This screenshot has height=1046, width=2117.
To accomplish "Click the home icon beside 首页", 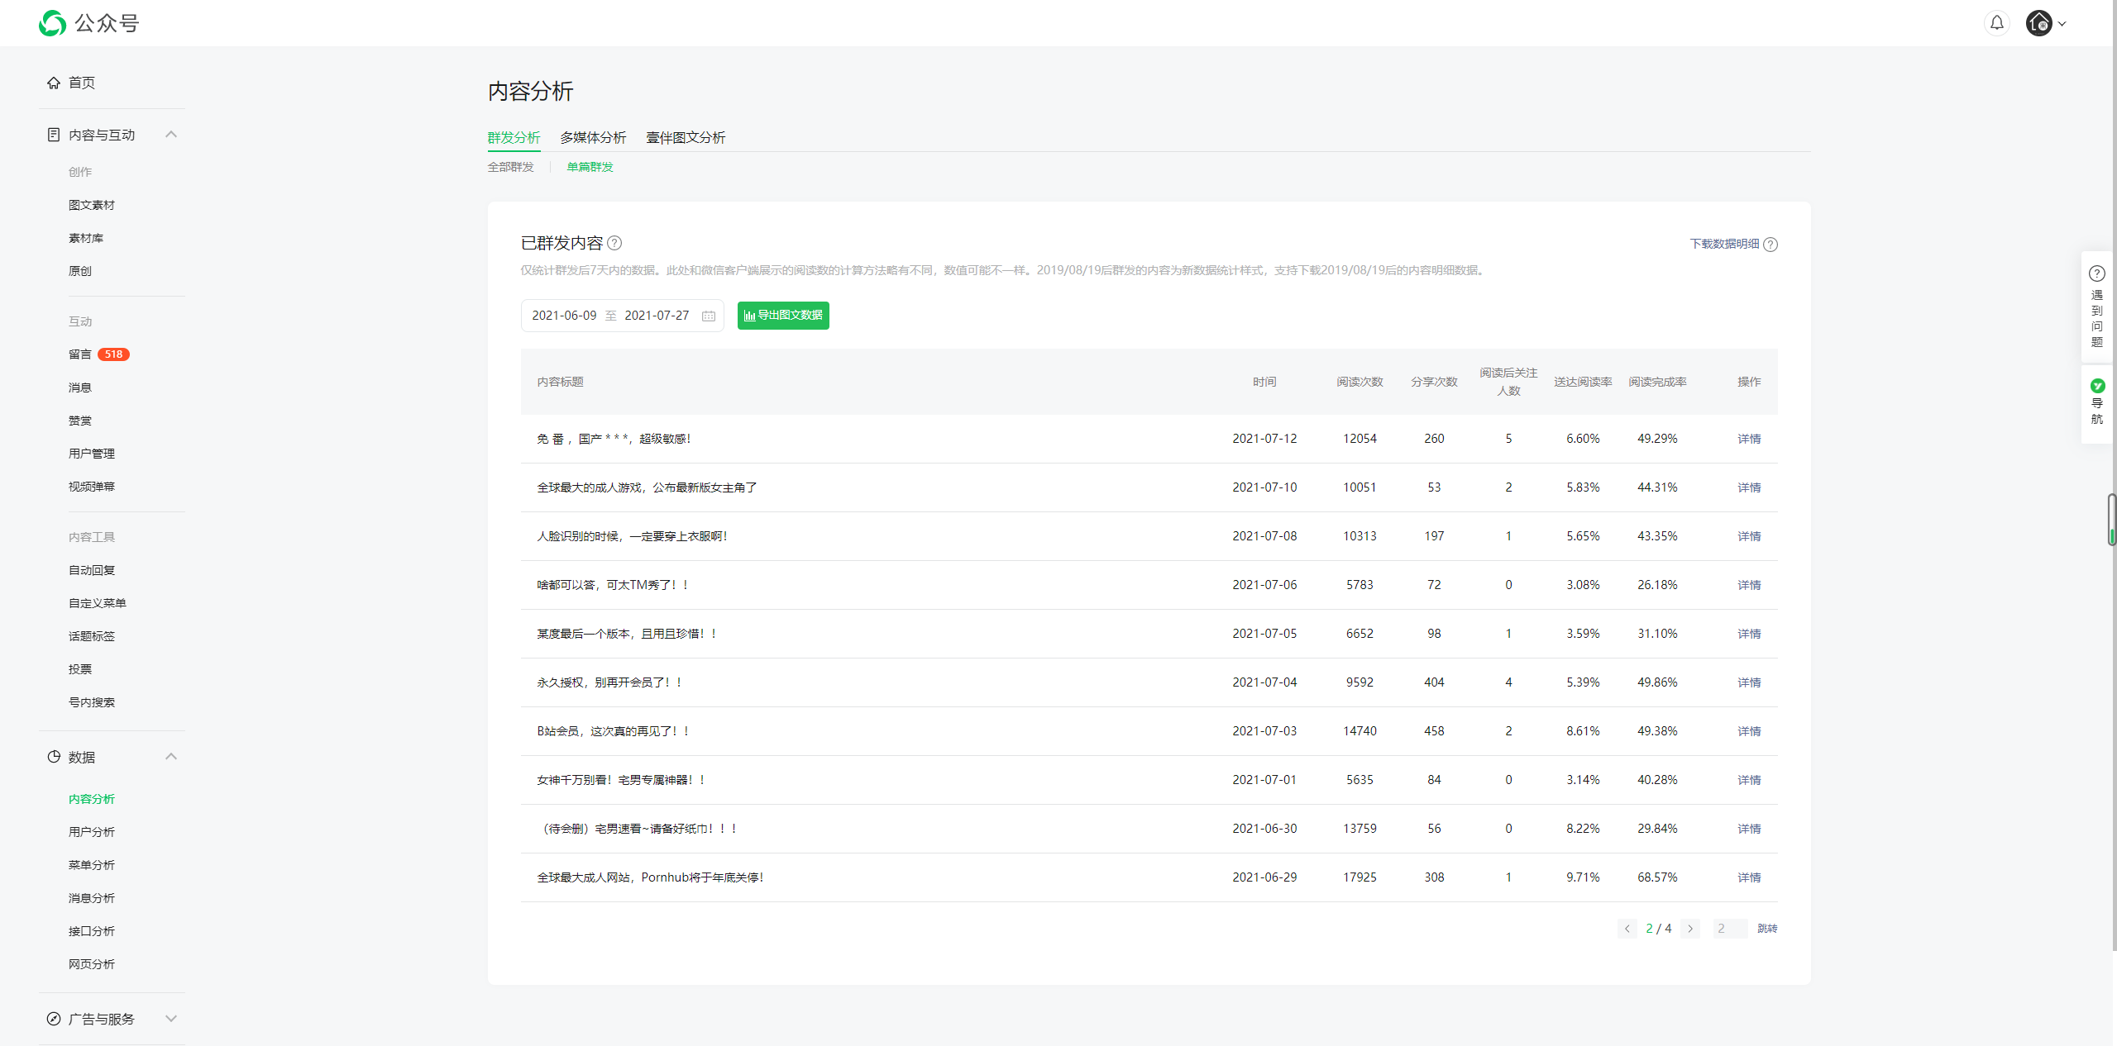I will (x=54, y=83).
